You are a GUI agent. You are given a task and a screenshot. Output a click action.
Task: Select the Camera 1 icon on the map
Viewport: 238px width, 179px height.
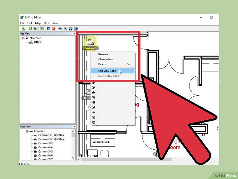90,42
